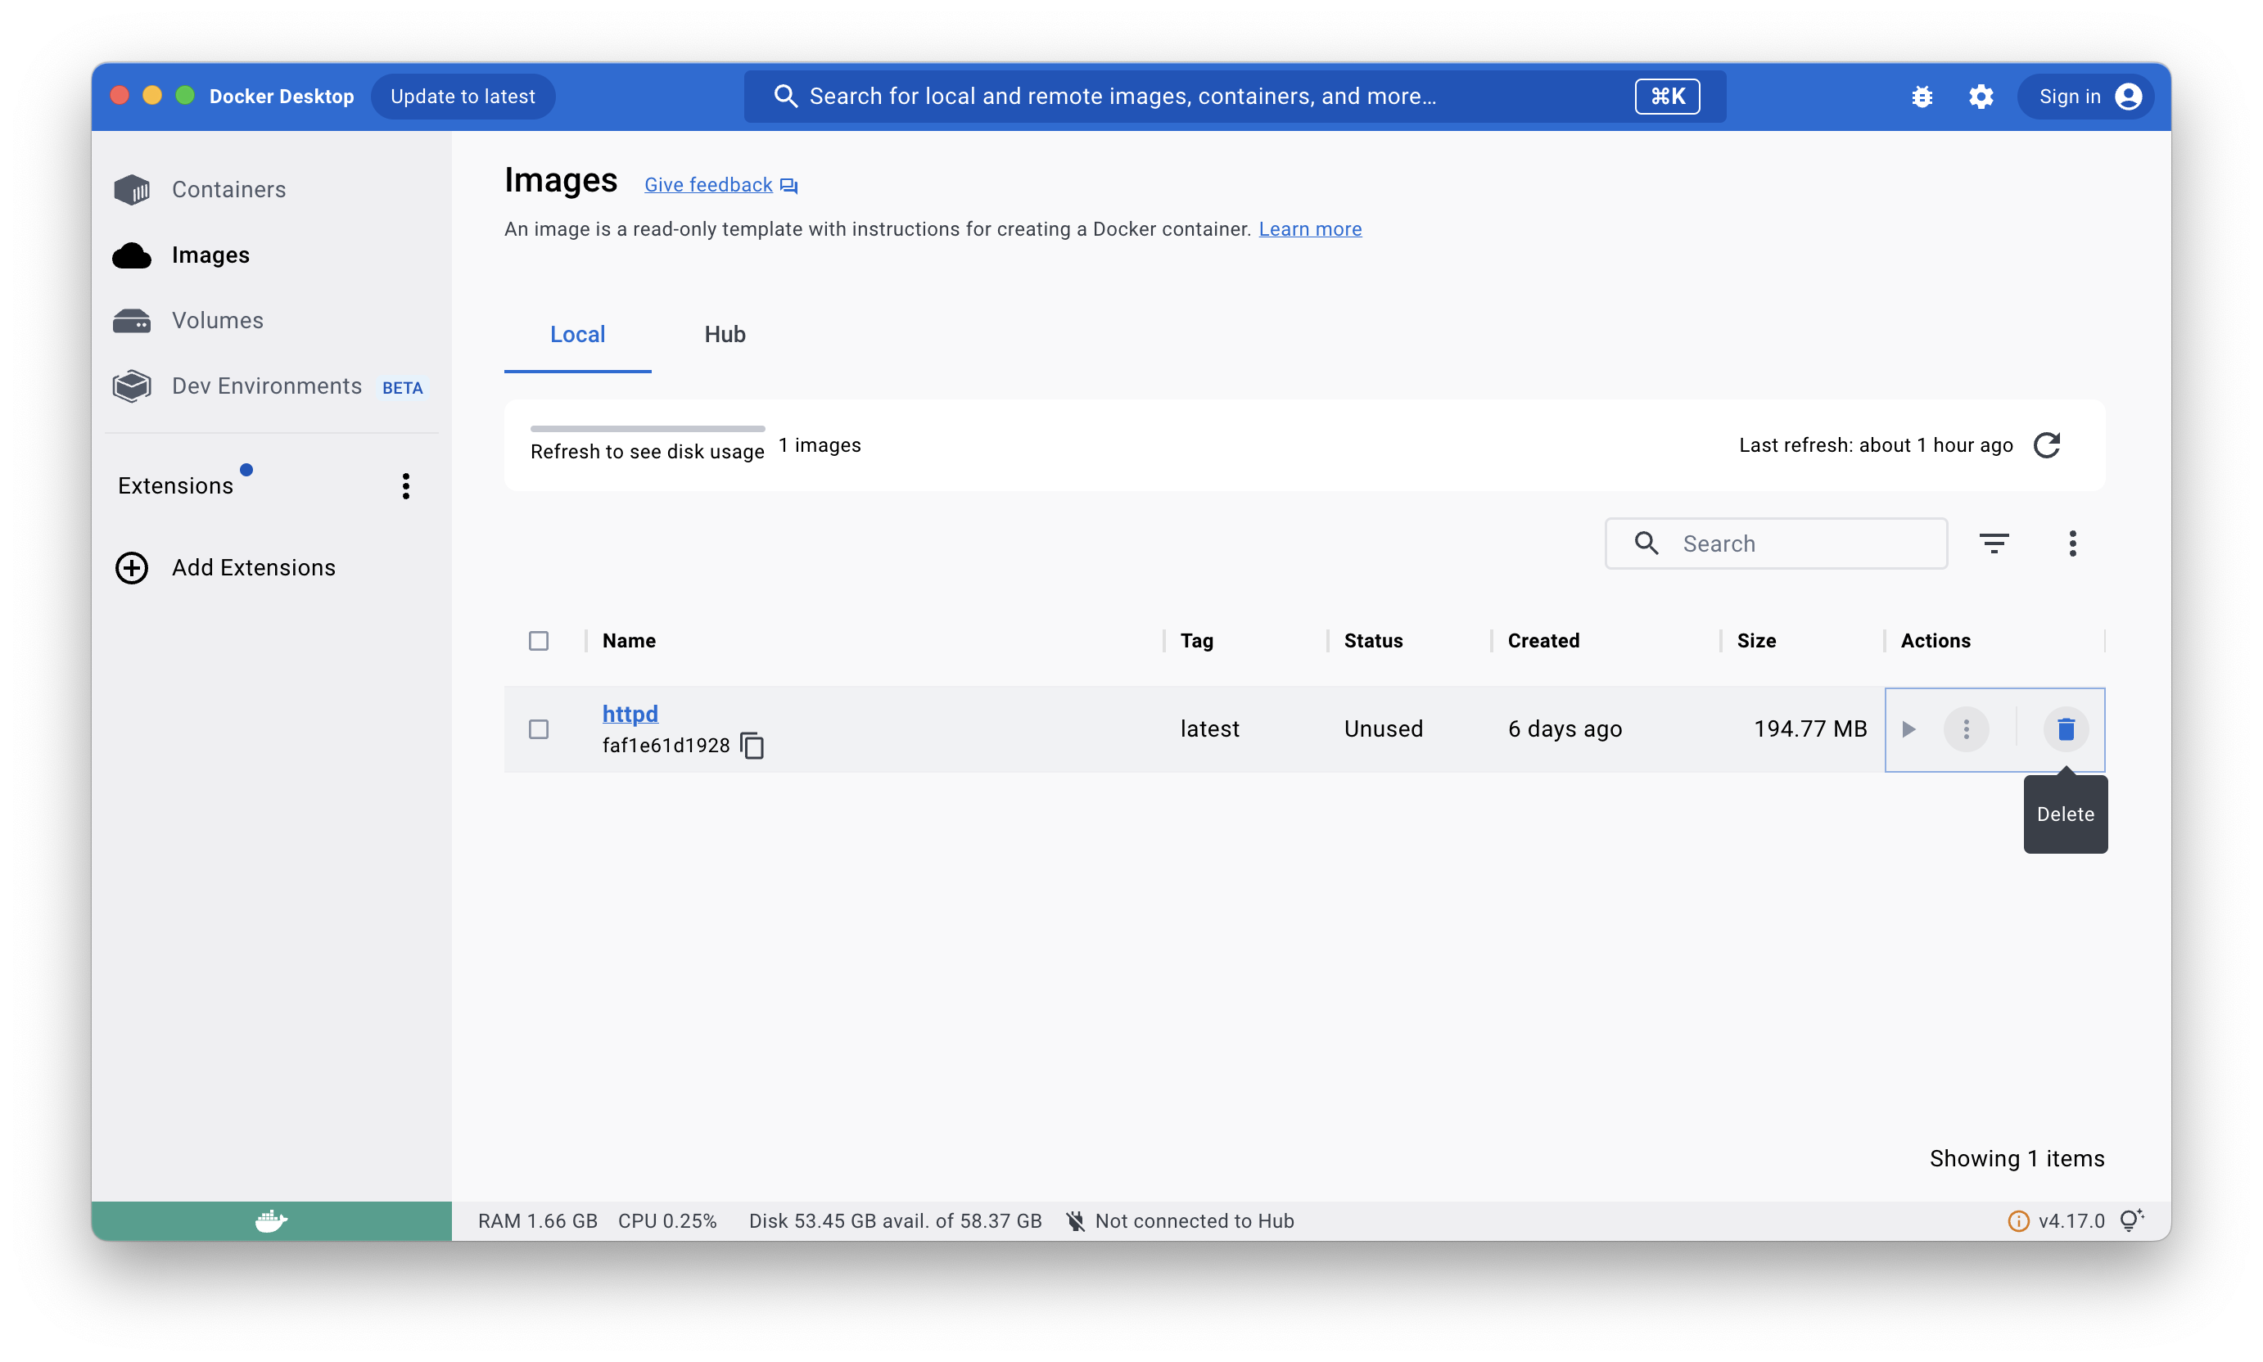The height and width of the screenshot is (1362, 2263).
Task: Open the Extensions three-dot menu
Action: [406, 485]
